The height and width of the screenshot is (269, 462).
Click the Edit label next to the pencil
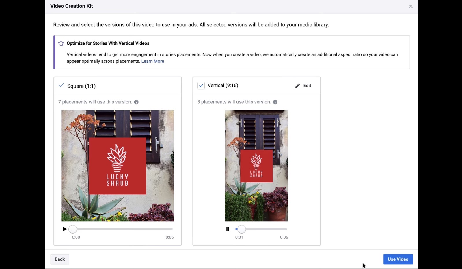tap(307, 85)
